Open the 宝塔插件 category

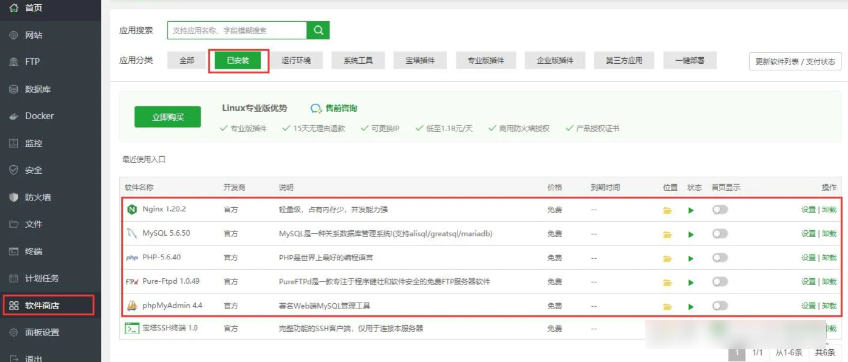tap(420, 60)
